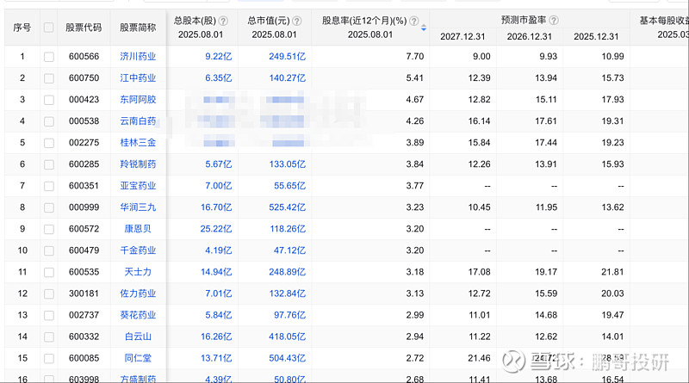Check the box for 江中药业 row

point(49,78)
